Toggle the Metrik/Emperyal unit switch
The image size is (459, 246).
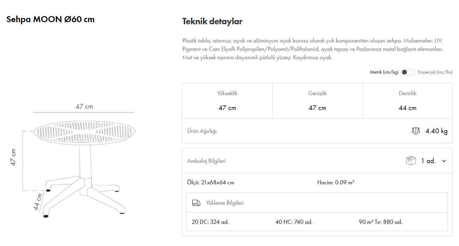pos(408,72)
